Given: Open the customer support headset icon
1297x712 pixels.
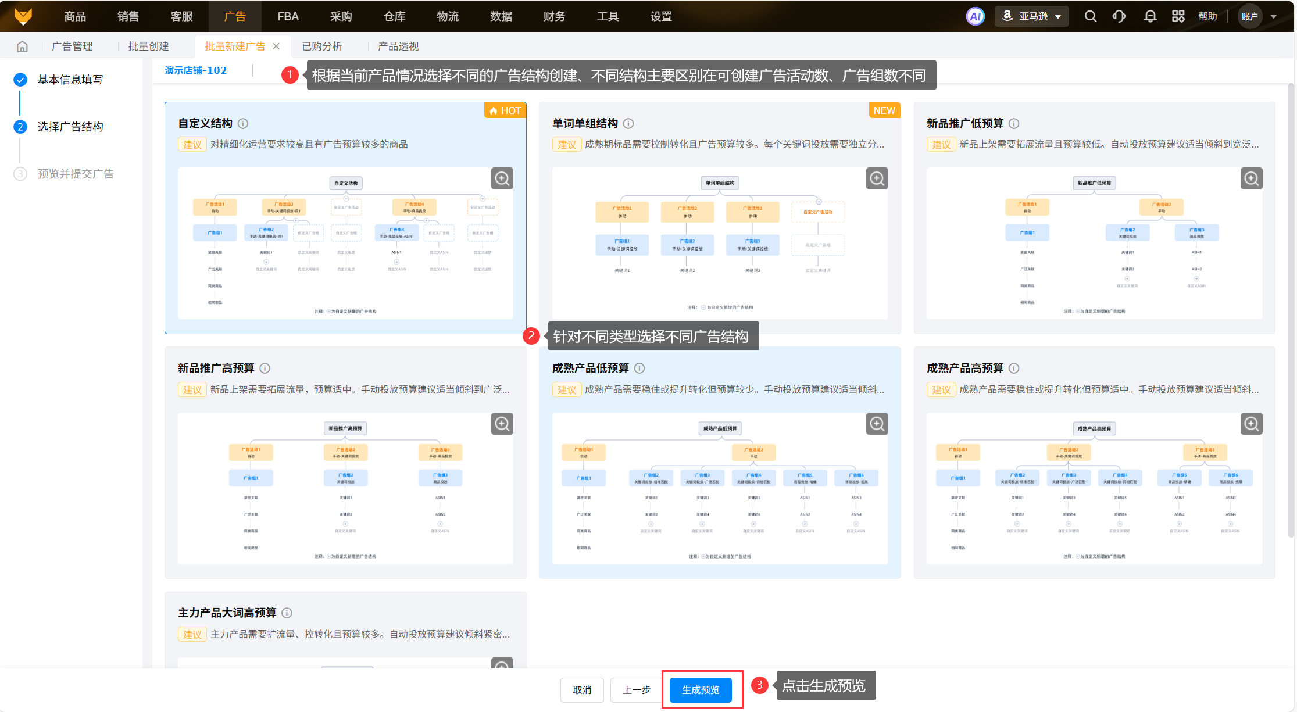Looking at the screenshot, I should coord(1119,16).
